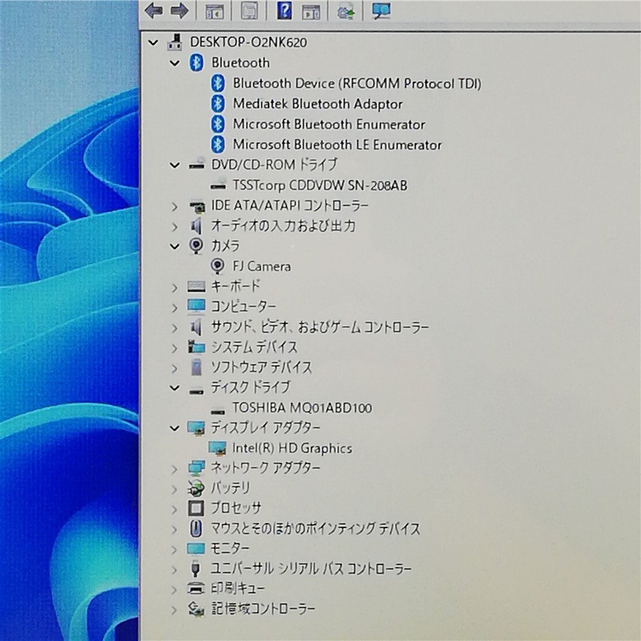Image resolution: width=641 pixels, height=641 pixels.
Task: Expand the バッテリ category
Action: [x=174, y=489]
